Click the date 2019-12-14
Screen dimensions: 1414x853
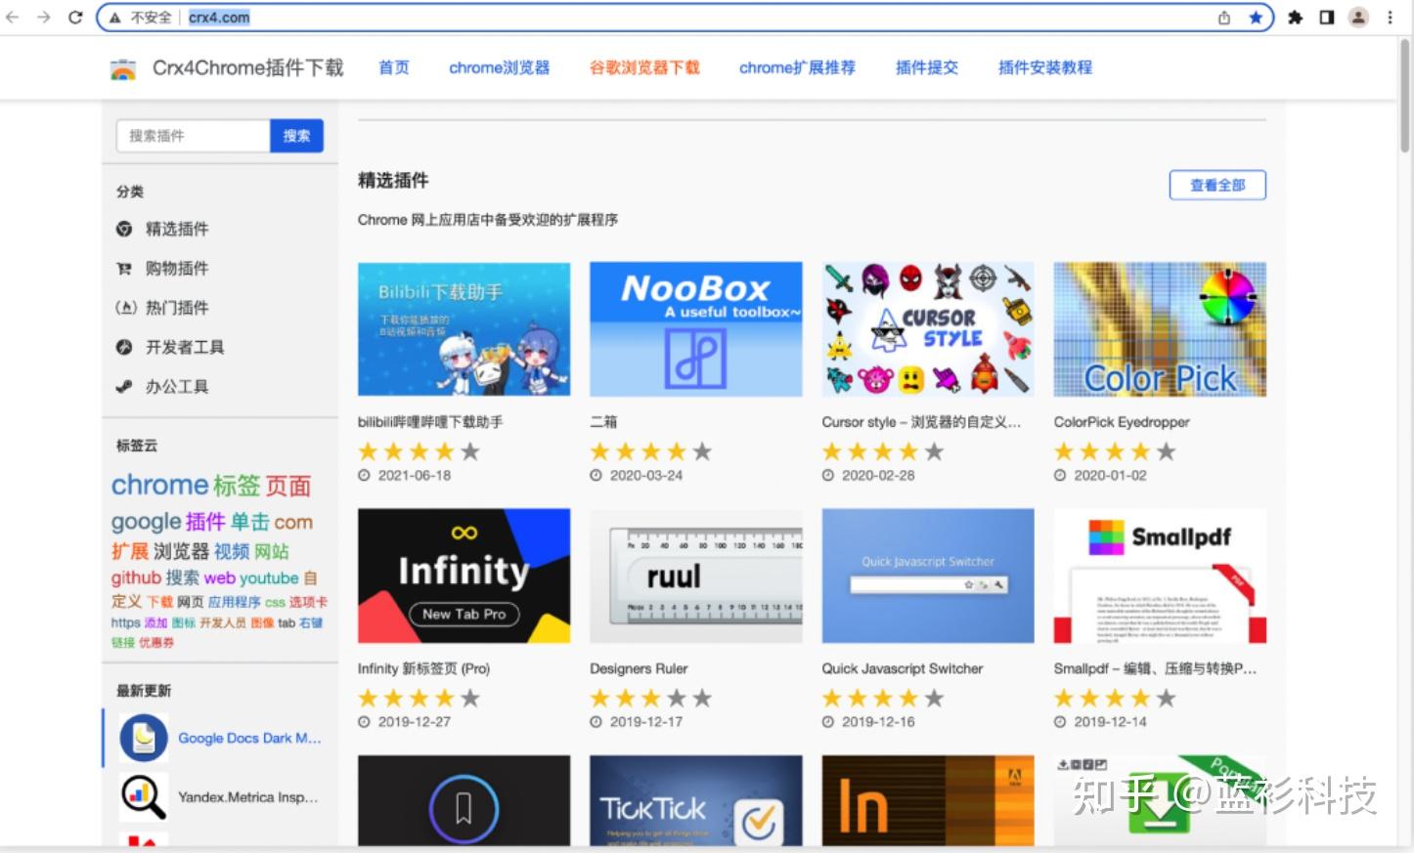(x=1110, y=721)
